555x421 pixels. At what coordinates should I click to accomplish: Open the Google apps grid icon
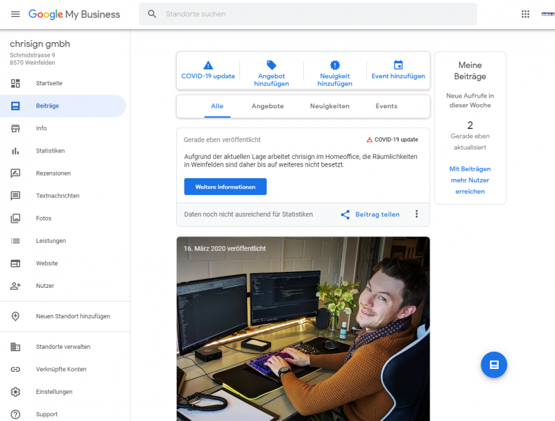(x=525, y=14)
